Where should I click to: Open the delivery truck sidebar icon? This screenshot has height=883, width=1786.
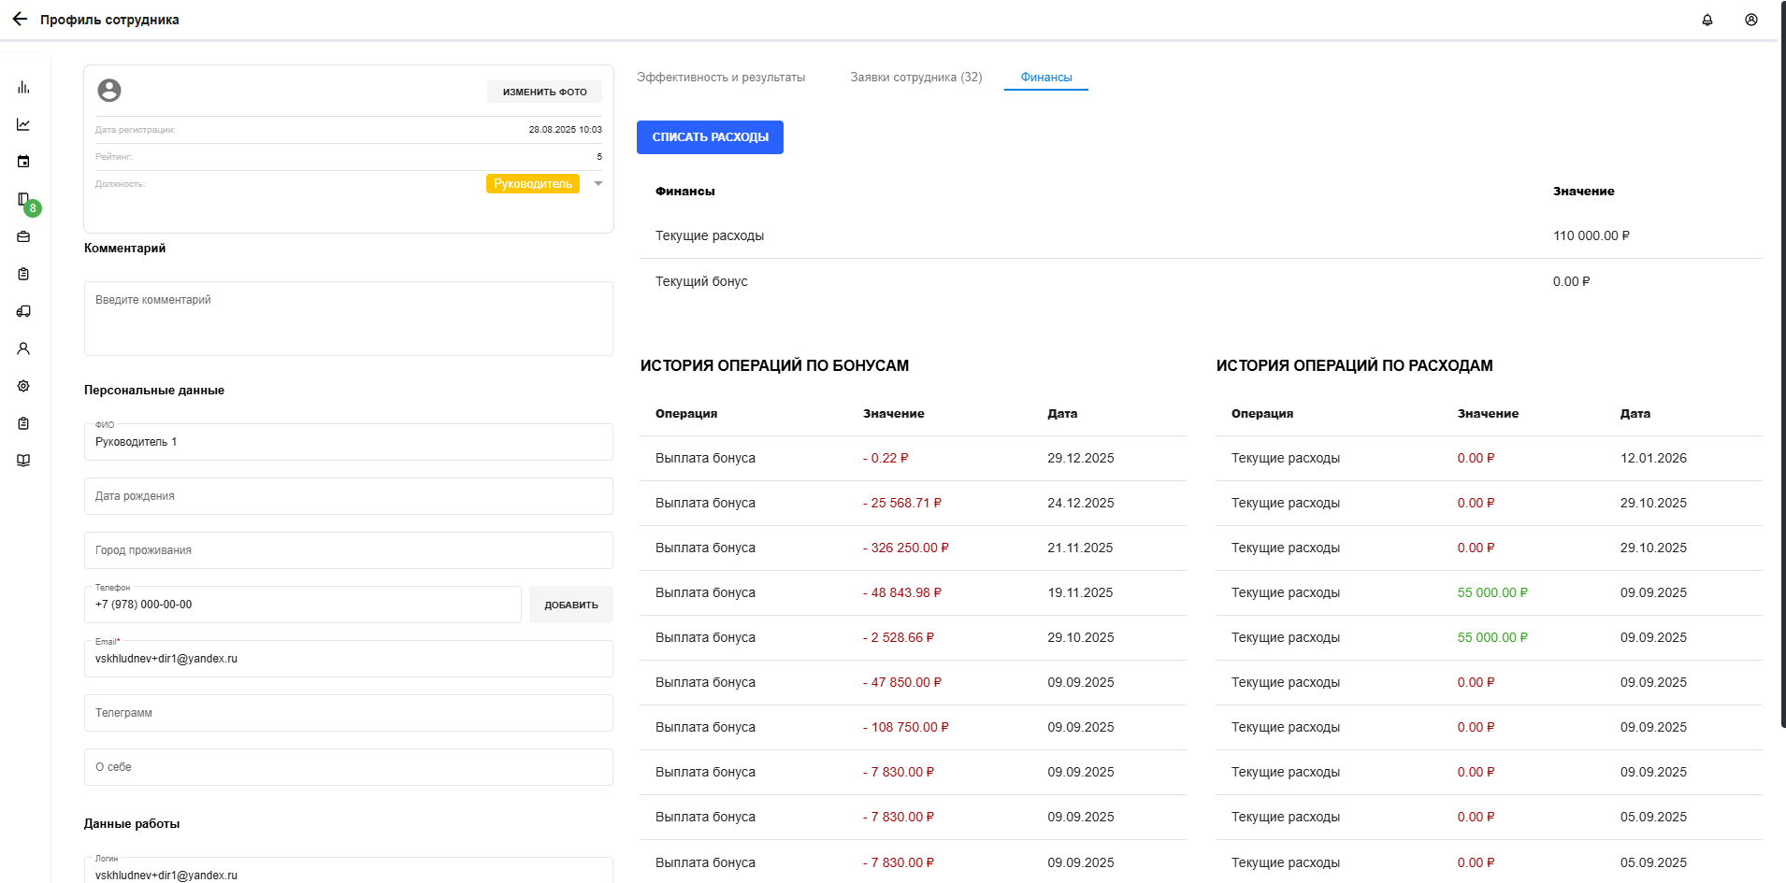(23, 311)
